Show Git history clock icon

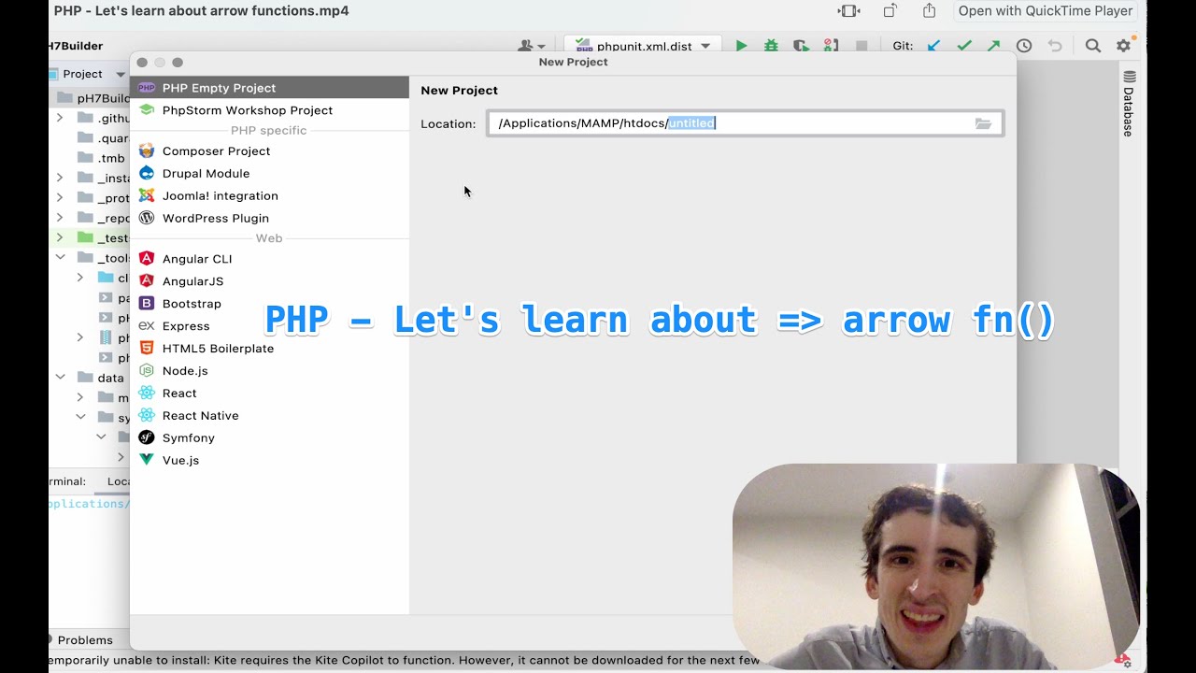(1024, 46)
